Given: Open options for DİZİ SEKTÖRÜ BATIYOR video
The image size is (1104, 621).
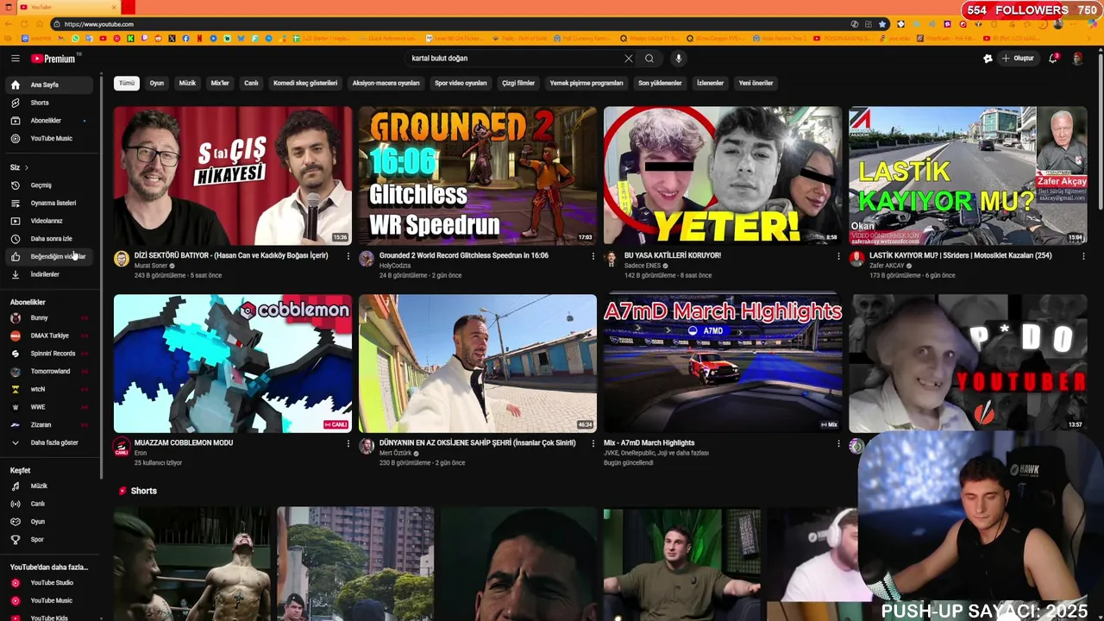Looking at the screenshot, I should [x=348, y=256].
